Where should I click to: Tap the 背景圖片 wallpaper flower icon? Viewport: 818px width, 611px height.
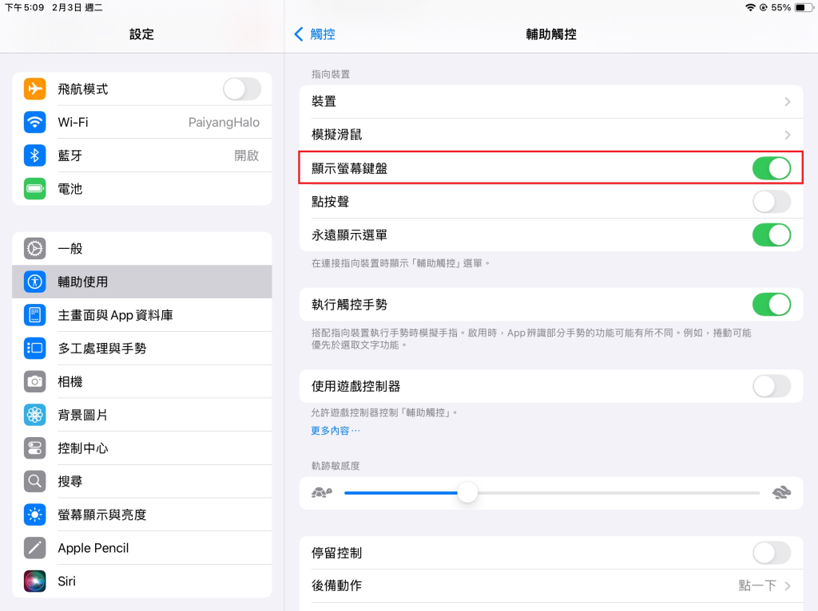point(35,415)
